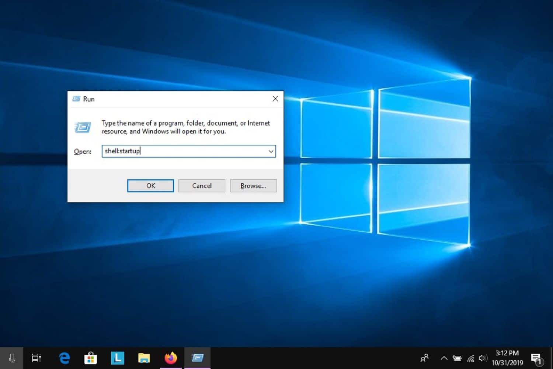Open the blue L app on taskbar
Viewport: 553px width, 369px height.
[x=118, y=358]
